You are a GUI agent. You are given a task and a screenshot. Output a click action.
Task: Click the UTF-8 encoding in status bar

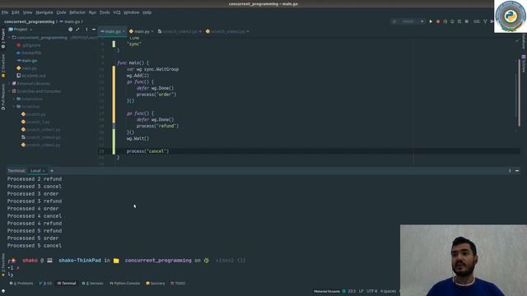pos(371,291)
